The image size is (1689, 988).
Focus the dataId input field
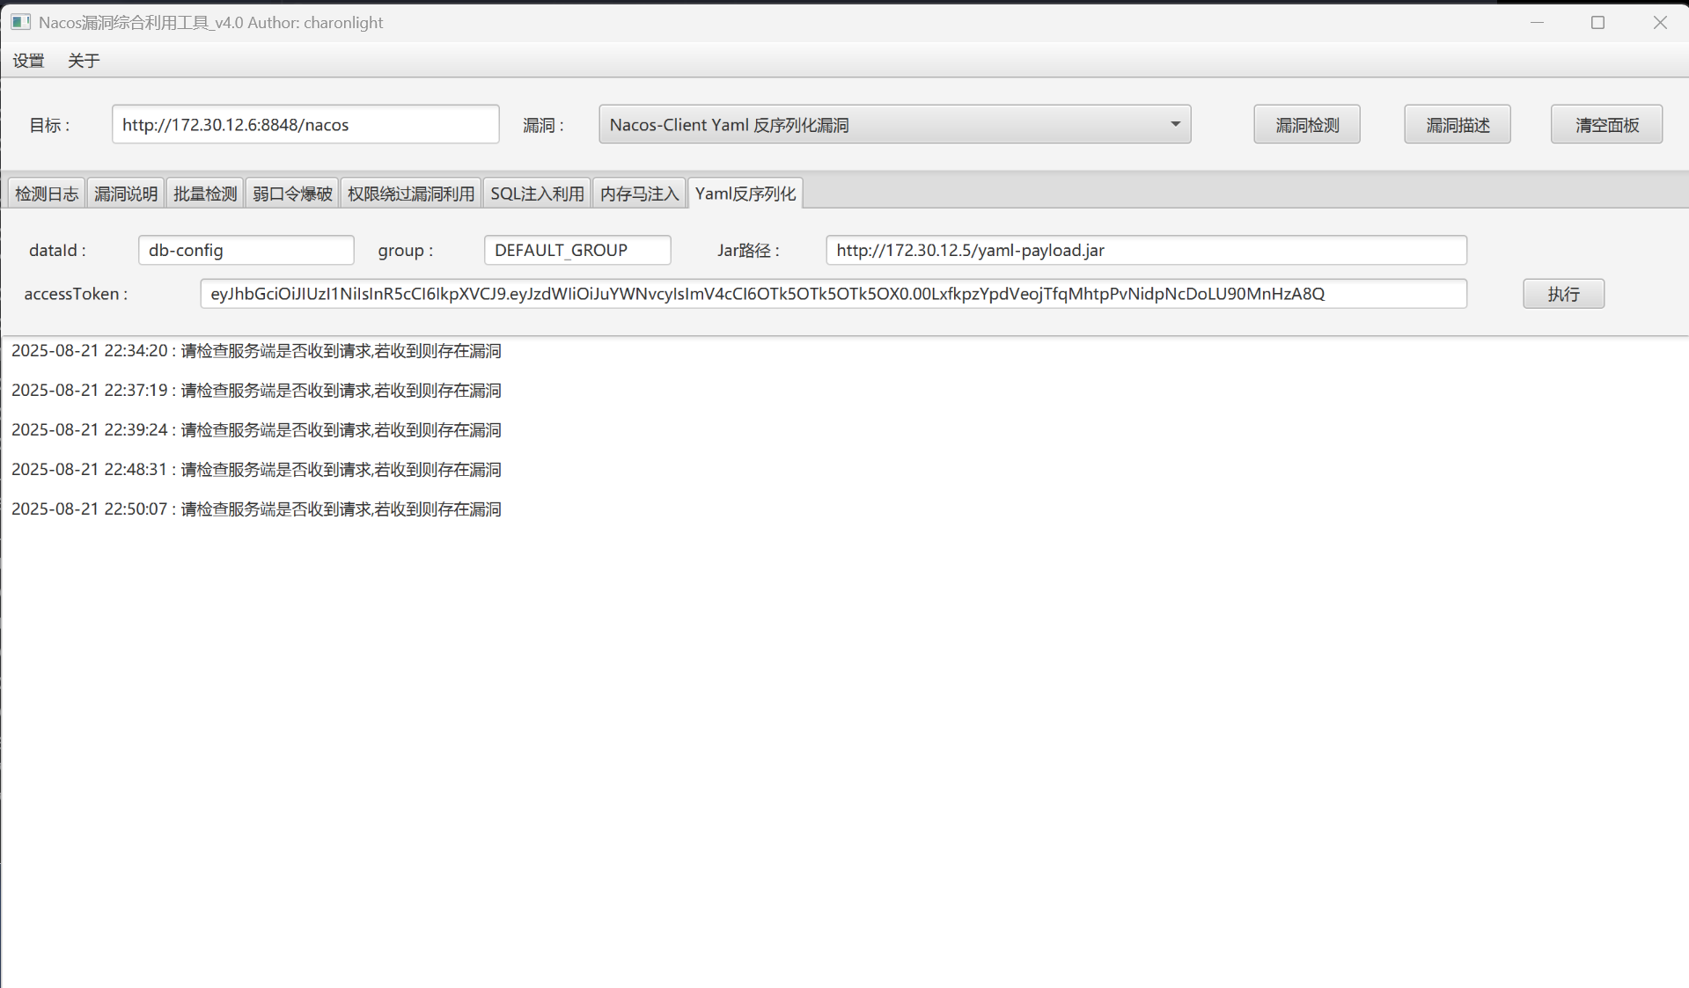[x=246, y=250]
